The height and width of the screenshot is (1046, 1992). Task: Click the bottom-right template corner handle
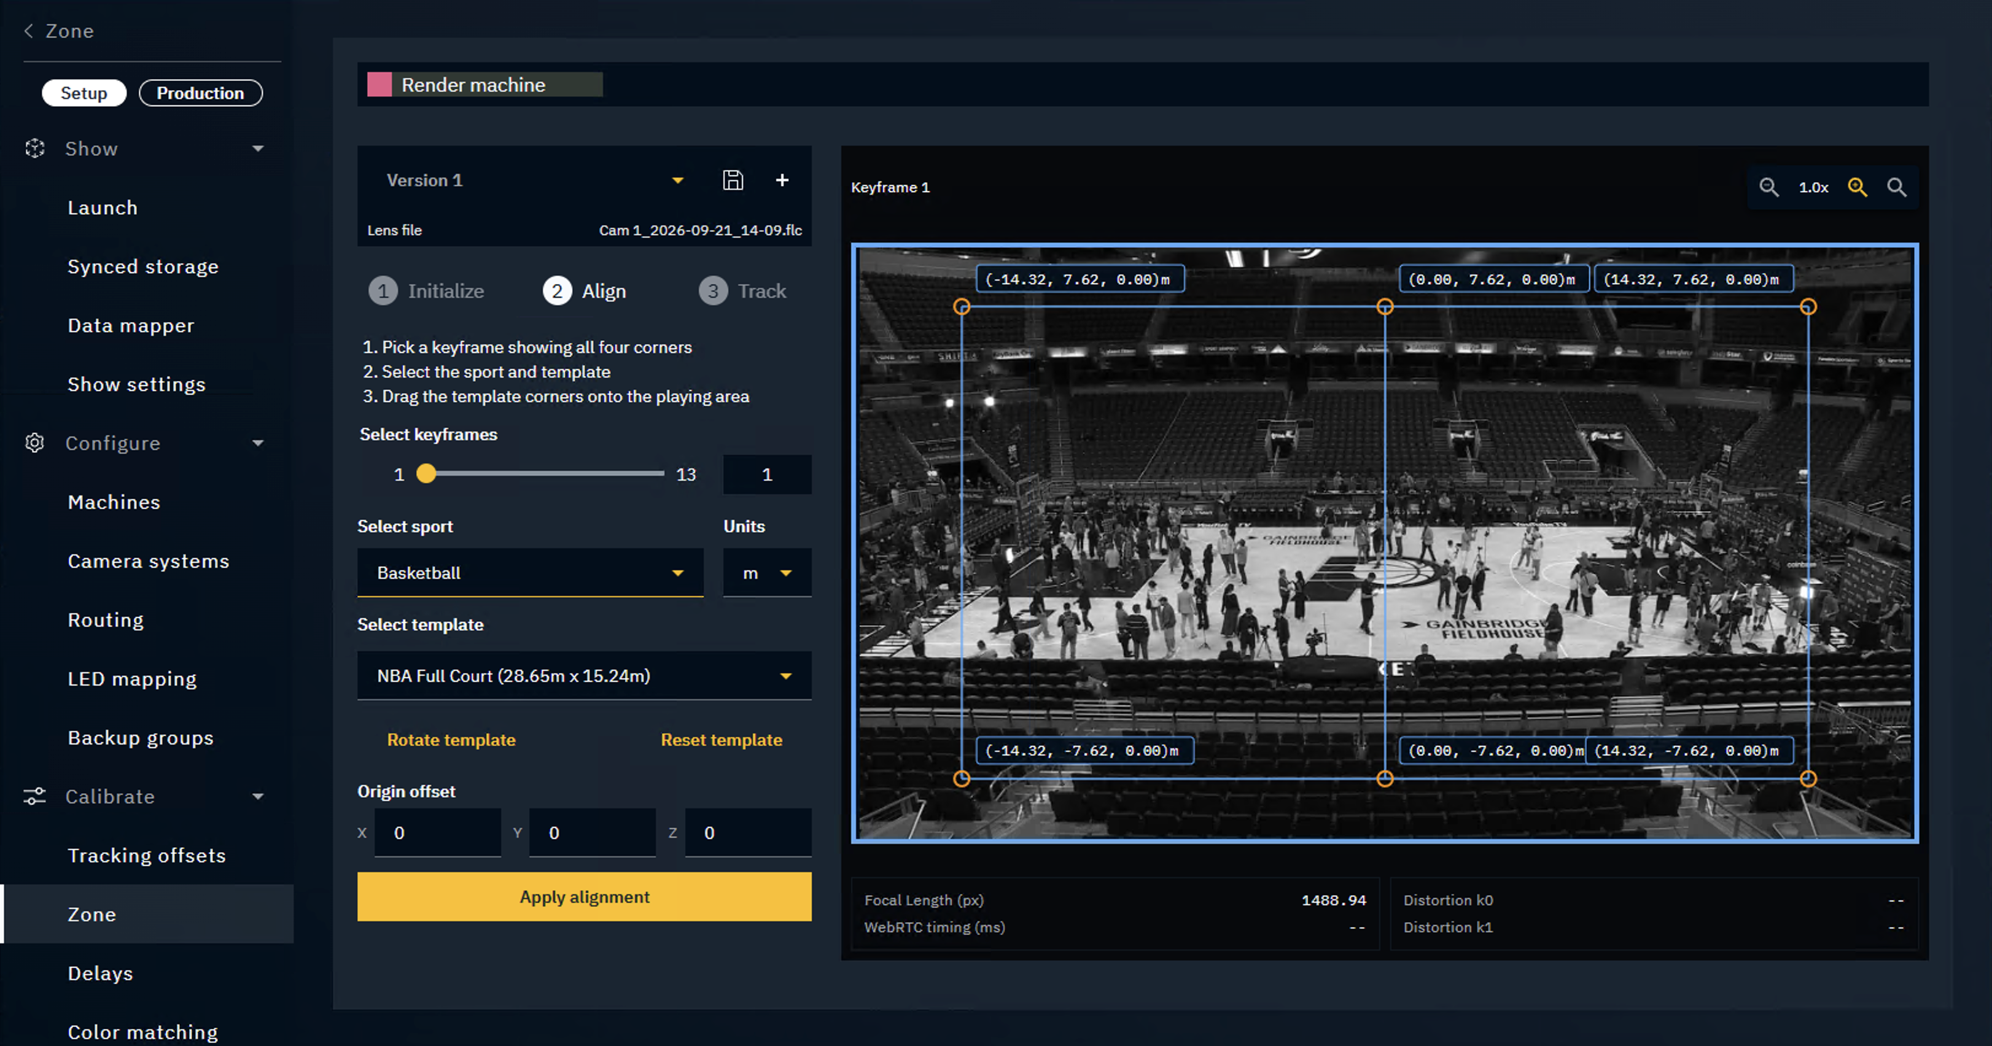[x=1808, y=778]
